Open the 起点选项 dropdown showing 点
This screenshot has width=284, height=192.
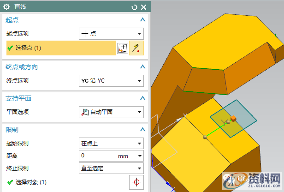click(111, 34)
